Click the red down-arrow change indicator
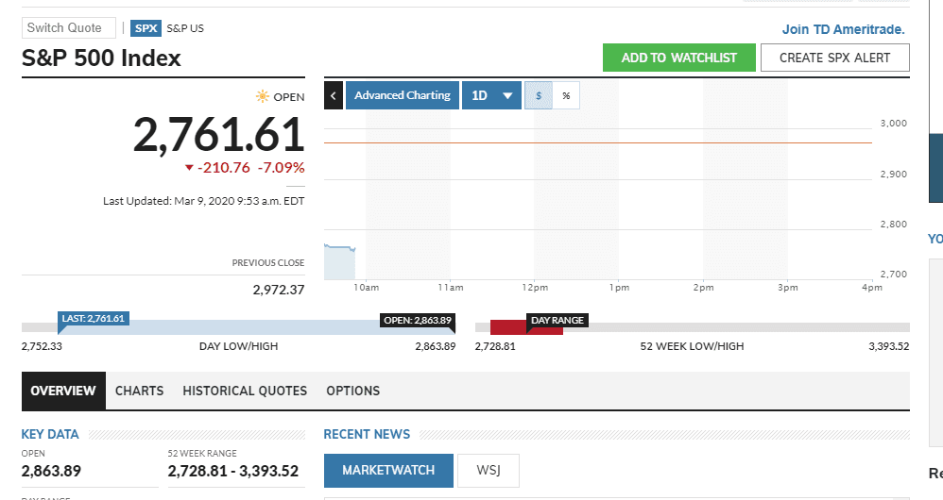Image resolution: width=943 pixels, height=500 pixels. (x=189, y=168)
